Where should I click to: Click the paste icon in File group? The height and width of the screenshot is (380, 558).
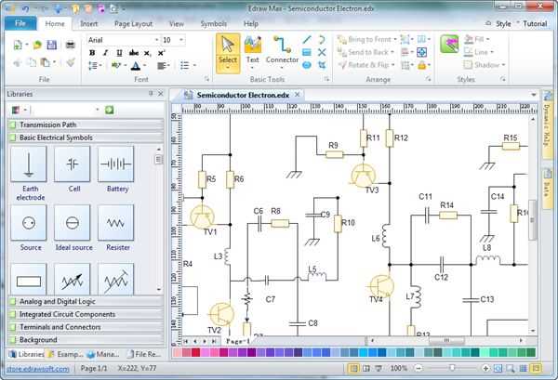[x=46, y=62]
